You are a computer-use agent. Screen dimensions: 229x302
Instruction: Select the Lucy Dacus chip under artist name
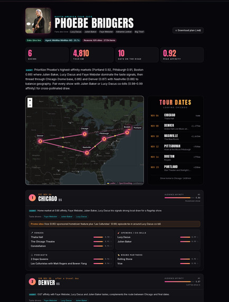tap(76, 32)
